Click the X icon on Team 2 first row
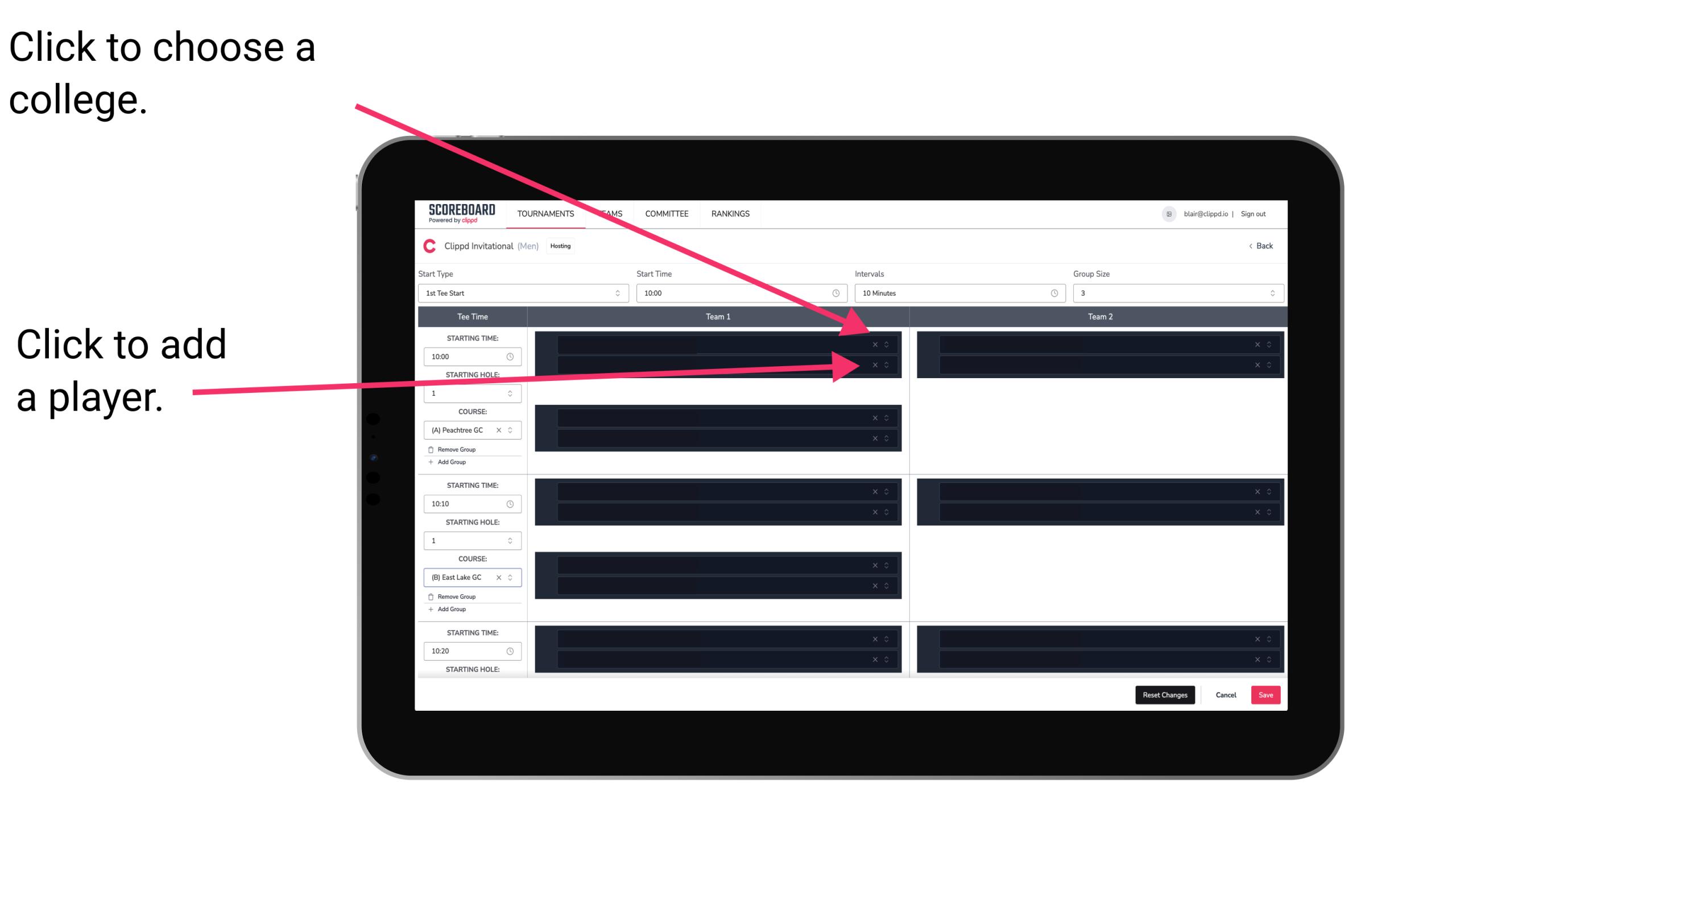The width and height of the screenshot is (1696, 912). (1255, 345)
